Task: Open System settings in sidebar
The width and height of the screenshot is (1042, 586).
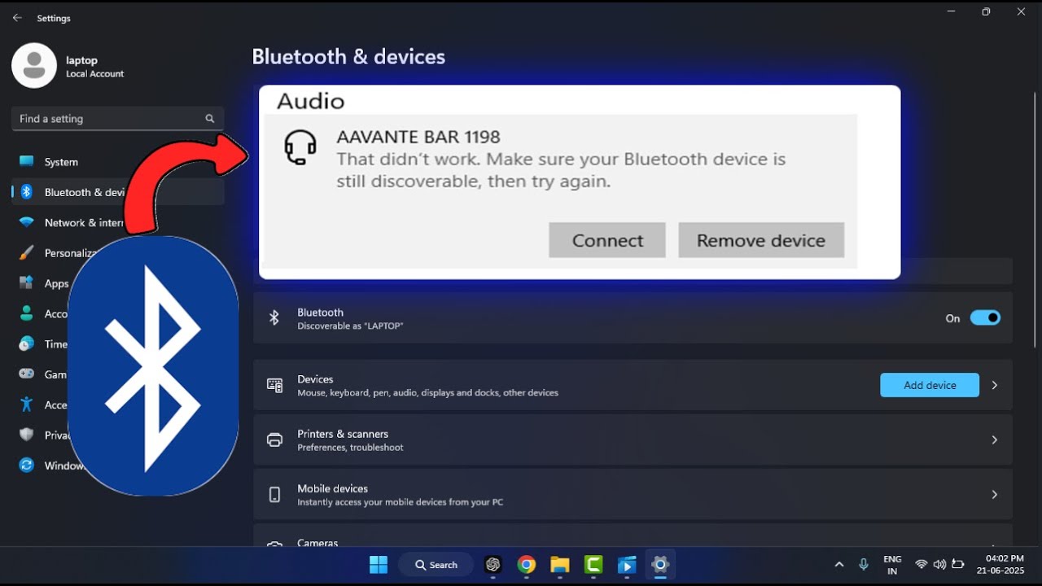Action: click(x=117, y=162)
